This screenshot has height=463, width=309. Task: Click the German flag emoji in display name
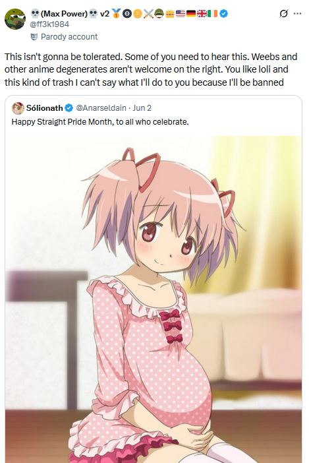pos(191,14)
